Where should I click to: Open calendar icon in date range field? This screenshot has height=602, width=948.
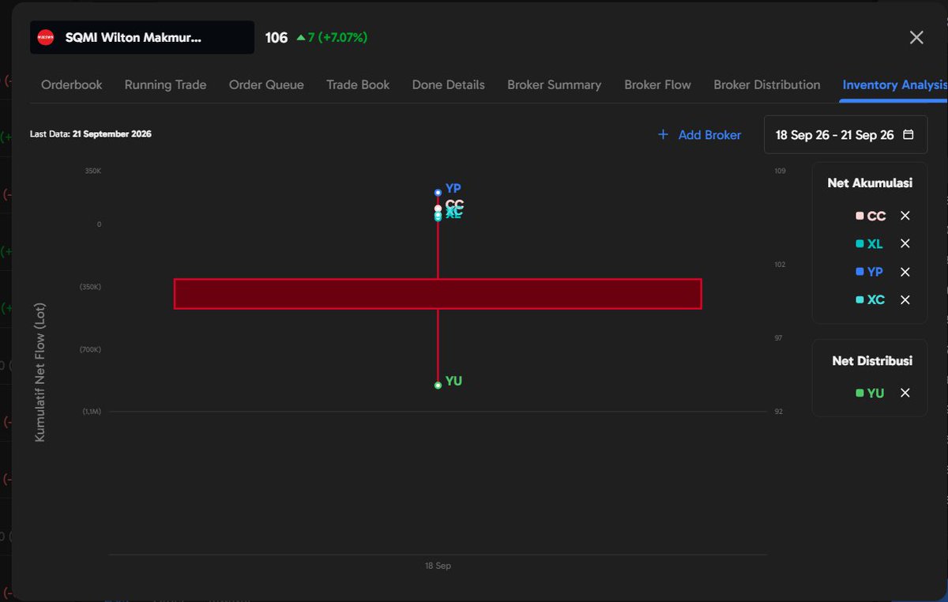tap(908, 134)
